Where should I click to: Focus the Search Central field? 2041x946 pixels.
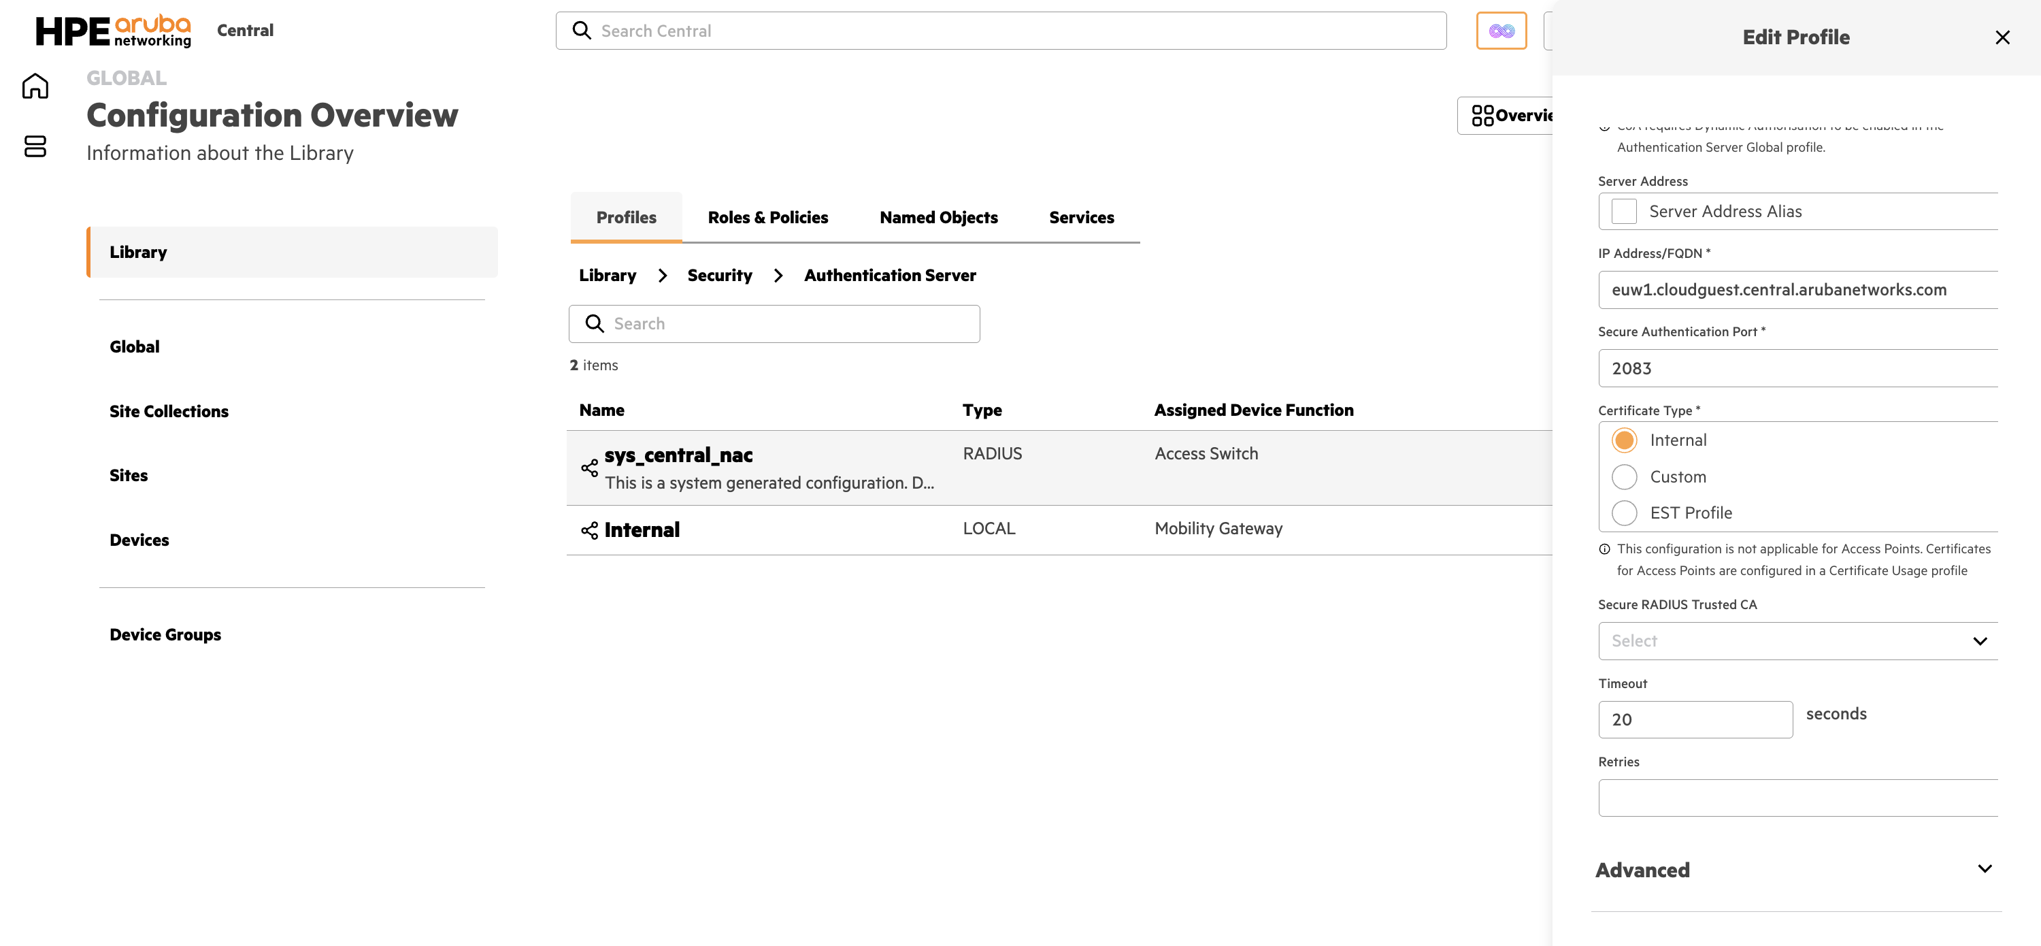click(x=1001, y=31)
